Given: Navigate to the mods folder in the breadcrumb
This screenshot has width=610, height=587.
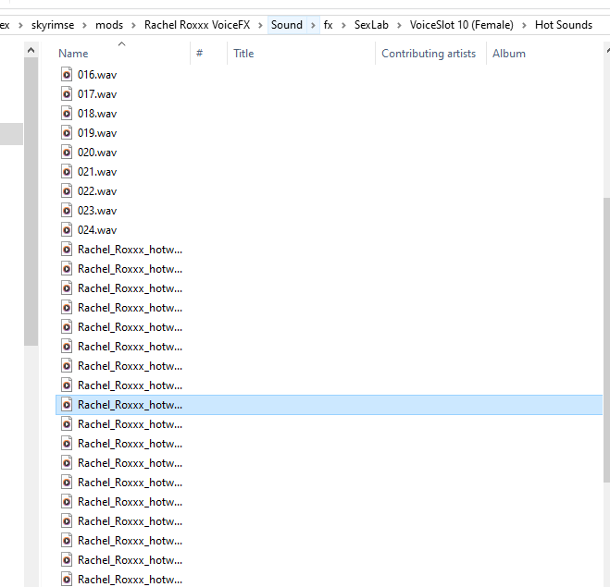Looking at the screenshot, I should (109, 25).
